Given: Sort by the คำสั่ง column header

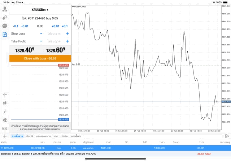Looking at the screenshot, I should [4, 142].
